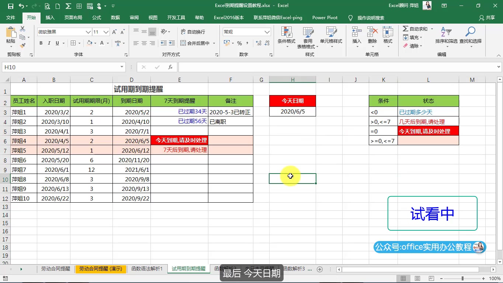The image size is (503, 283).
Task: Switch to the Data (数据) tab
Action: [x=115, y=18]
